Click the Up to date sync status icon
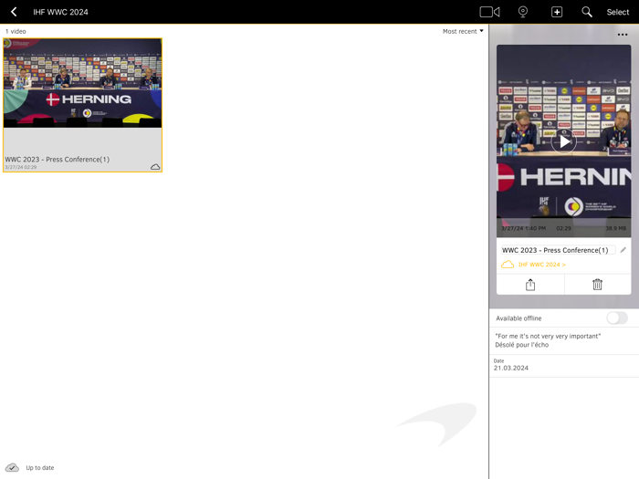Viewport: 639px width, 479px height. click(12, 467)
